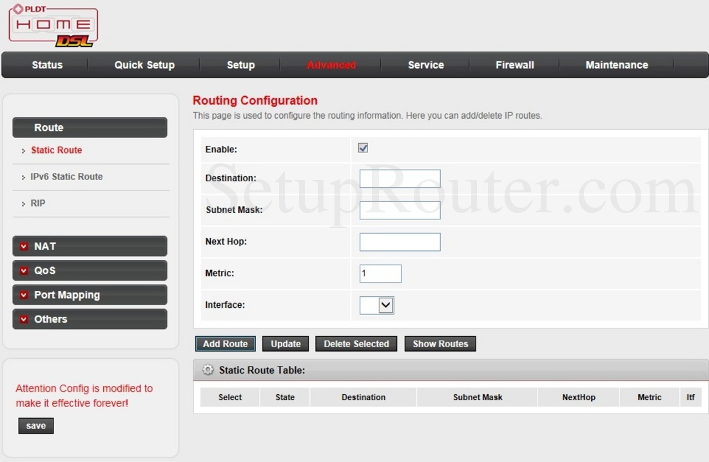This screenshot has width=709, height=462.
Task: Go to the Quick Setup tab
Action: pos(144,65)
